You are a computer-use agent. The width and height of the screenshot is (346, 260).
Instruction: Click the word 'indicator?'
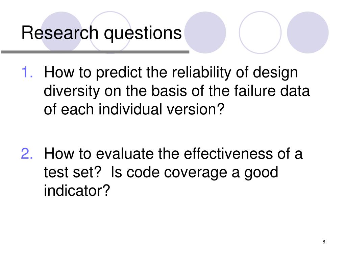77,191
